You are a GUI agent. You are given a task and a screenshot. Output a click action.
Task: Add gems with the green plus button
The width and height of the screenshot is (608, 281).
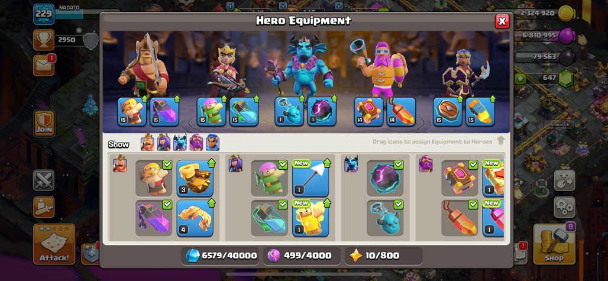tap(520, 79)
